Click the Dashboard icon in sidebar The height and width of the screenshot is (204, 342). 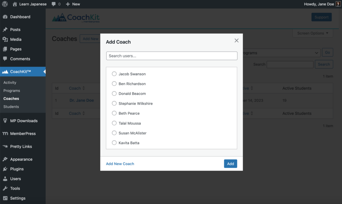point(5,17)
